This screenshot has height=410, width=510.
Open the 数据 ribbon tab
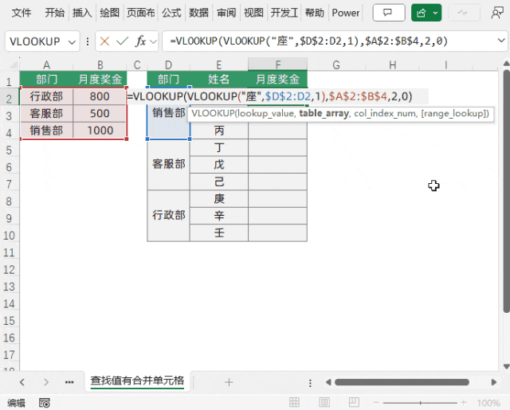(x=199, y=13)
